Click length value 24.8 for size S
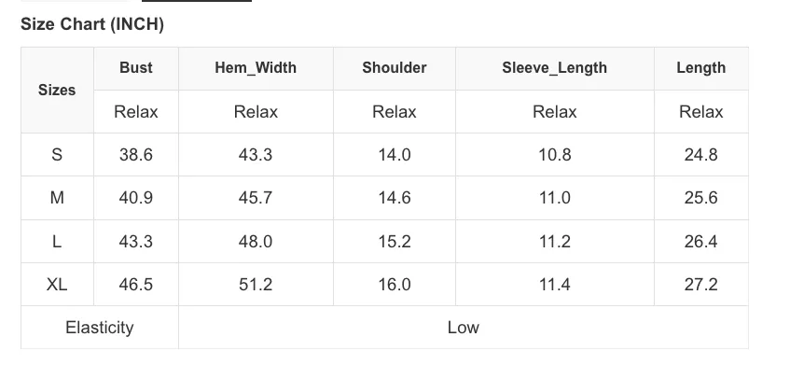 701,155
